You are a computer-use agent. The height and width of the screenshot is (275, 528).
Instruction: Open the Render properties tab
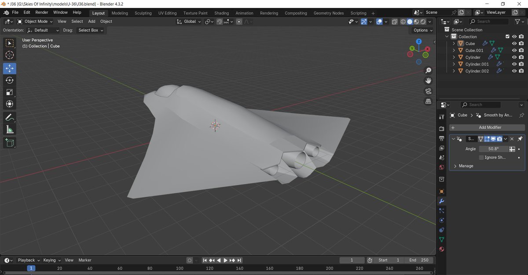click(442, 128)
